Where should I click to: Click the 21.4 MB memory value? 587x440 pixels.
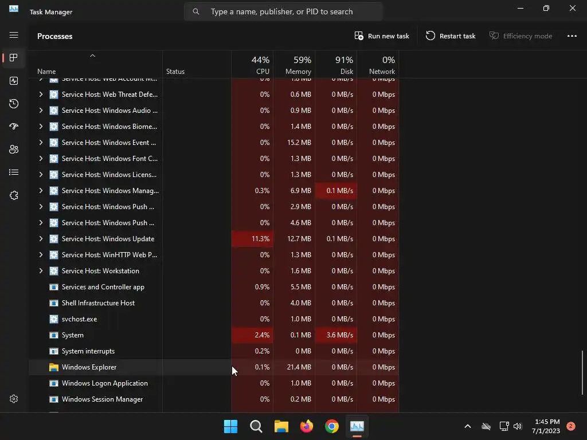coord(299,367)
